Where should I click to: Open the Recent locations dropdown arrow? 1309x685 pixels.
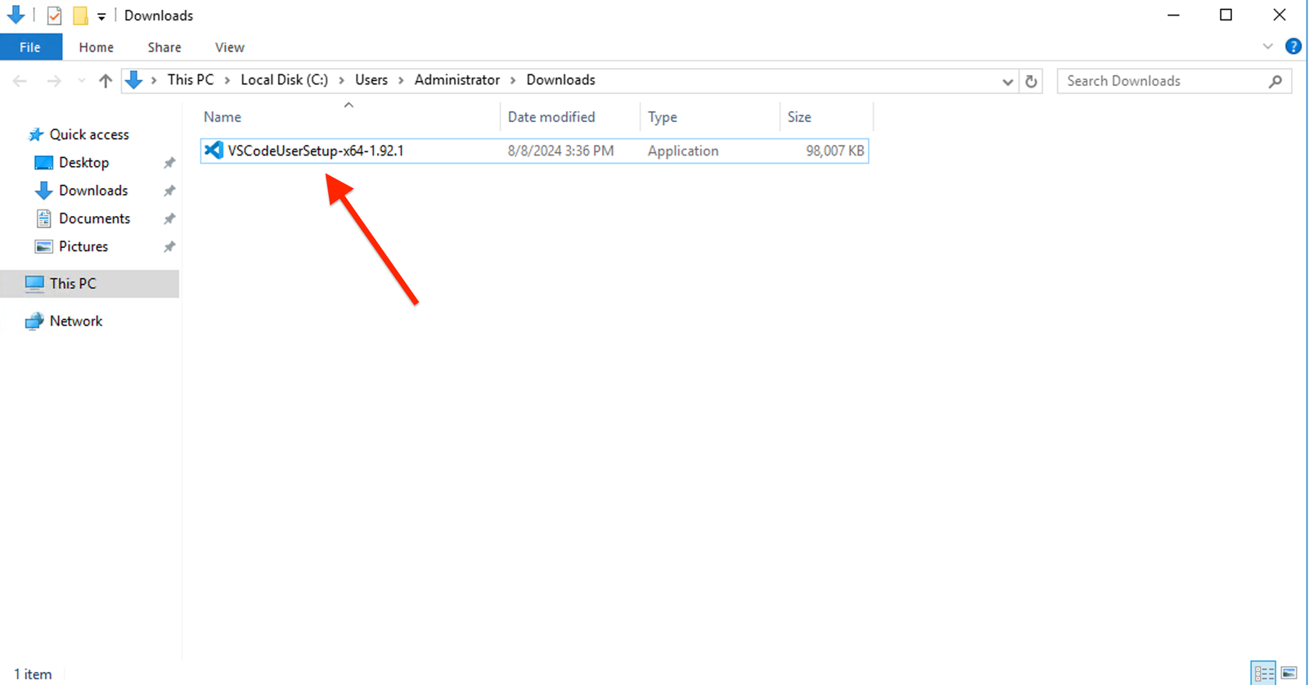pyautogui.click(x=81, y=81)
